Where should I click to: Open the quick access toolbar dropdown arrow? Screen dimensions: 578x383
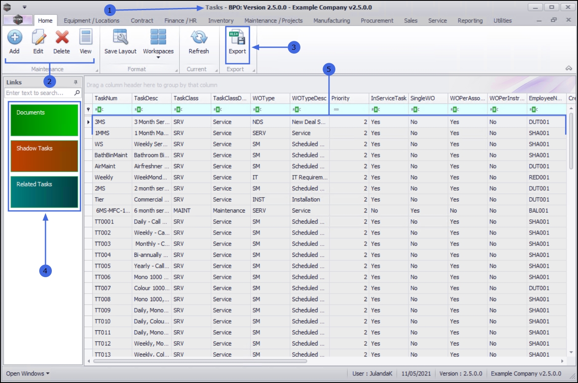(24, 7)
